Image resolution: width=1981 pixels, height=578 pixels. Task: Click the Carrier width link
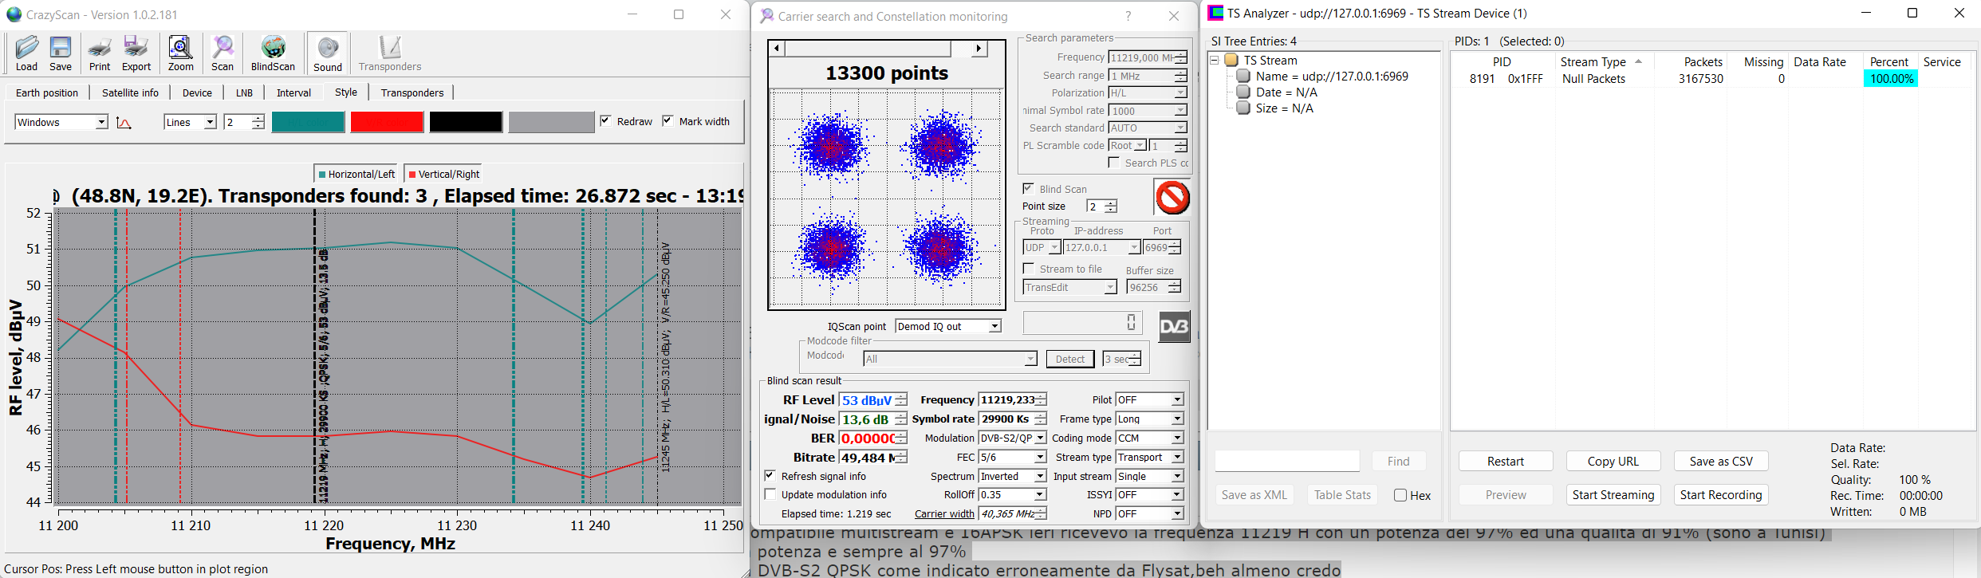coord(944,513)
